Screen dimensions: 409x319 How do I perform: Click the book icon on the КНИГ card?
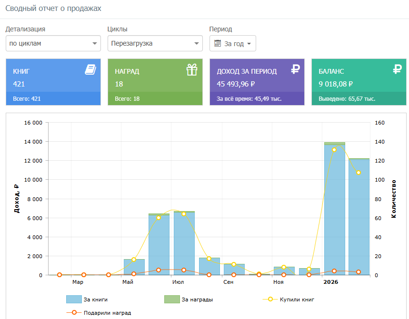click(90, 70)
